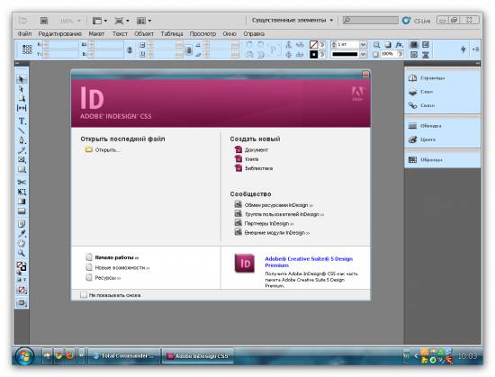Click the Adobe InDesign CS5 taskbar button
This screenshot has width=495, height=377.
click(x=197, y=356)
